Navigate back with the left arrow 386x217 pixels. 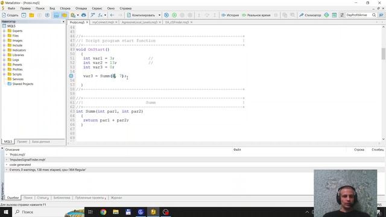coord(112,15)
